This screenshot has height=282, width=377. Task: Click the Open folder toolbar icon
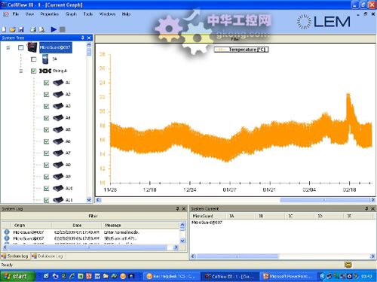[x=12, y=29]
